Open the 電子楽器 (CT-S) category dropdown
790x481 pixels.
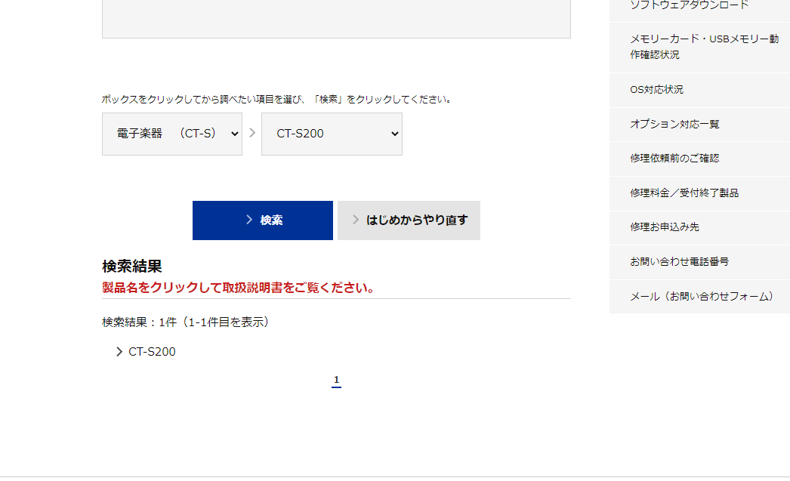pos(171,134)
